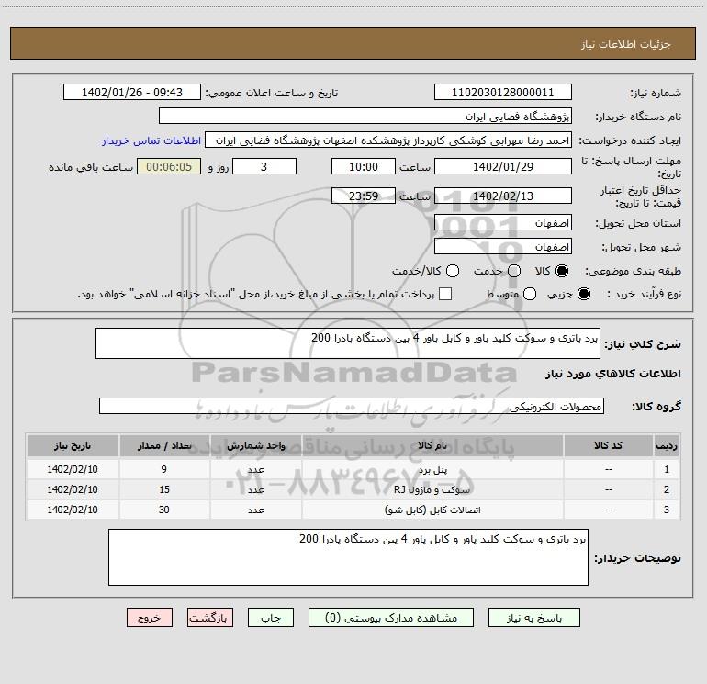Click the جزئیات اطلاعات نیاز page title
707x684 pixels.
(626, 44)
